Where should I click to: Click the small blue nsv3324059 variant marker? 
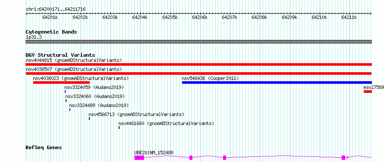pos(65,92)
